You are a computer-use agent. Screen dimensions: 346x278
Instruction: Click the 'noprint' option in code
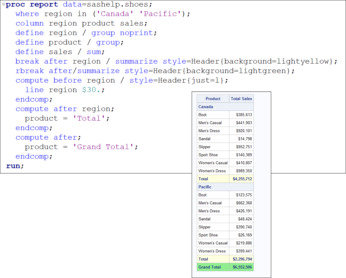pos(137,33)
